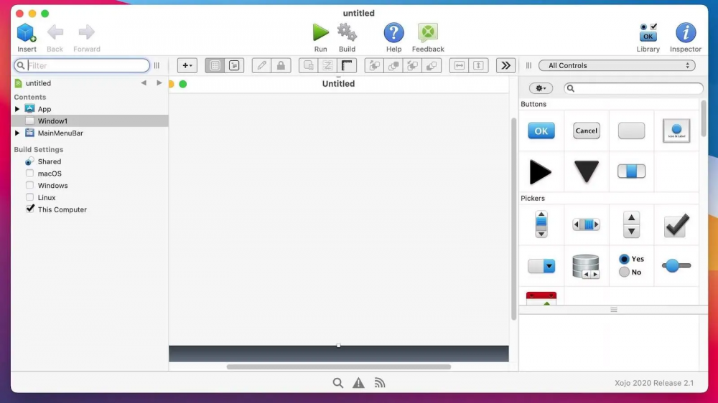Open the All Controls dropdown
The image size is (718, 403).
[x=617, y=65]
